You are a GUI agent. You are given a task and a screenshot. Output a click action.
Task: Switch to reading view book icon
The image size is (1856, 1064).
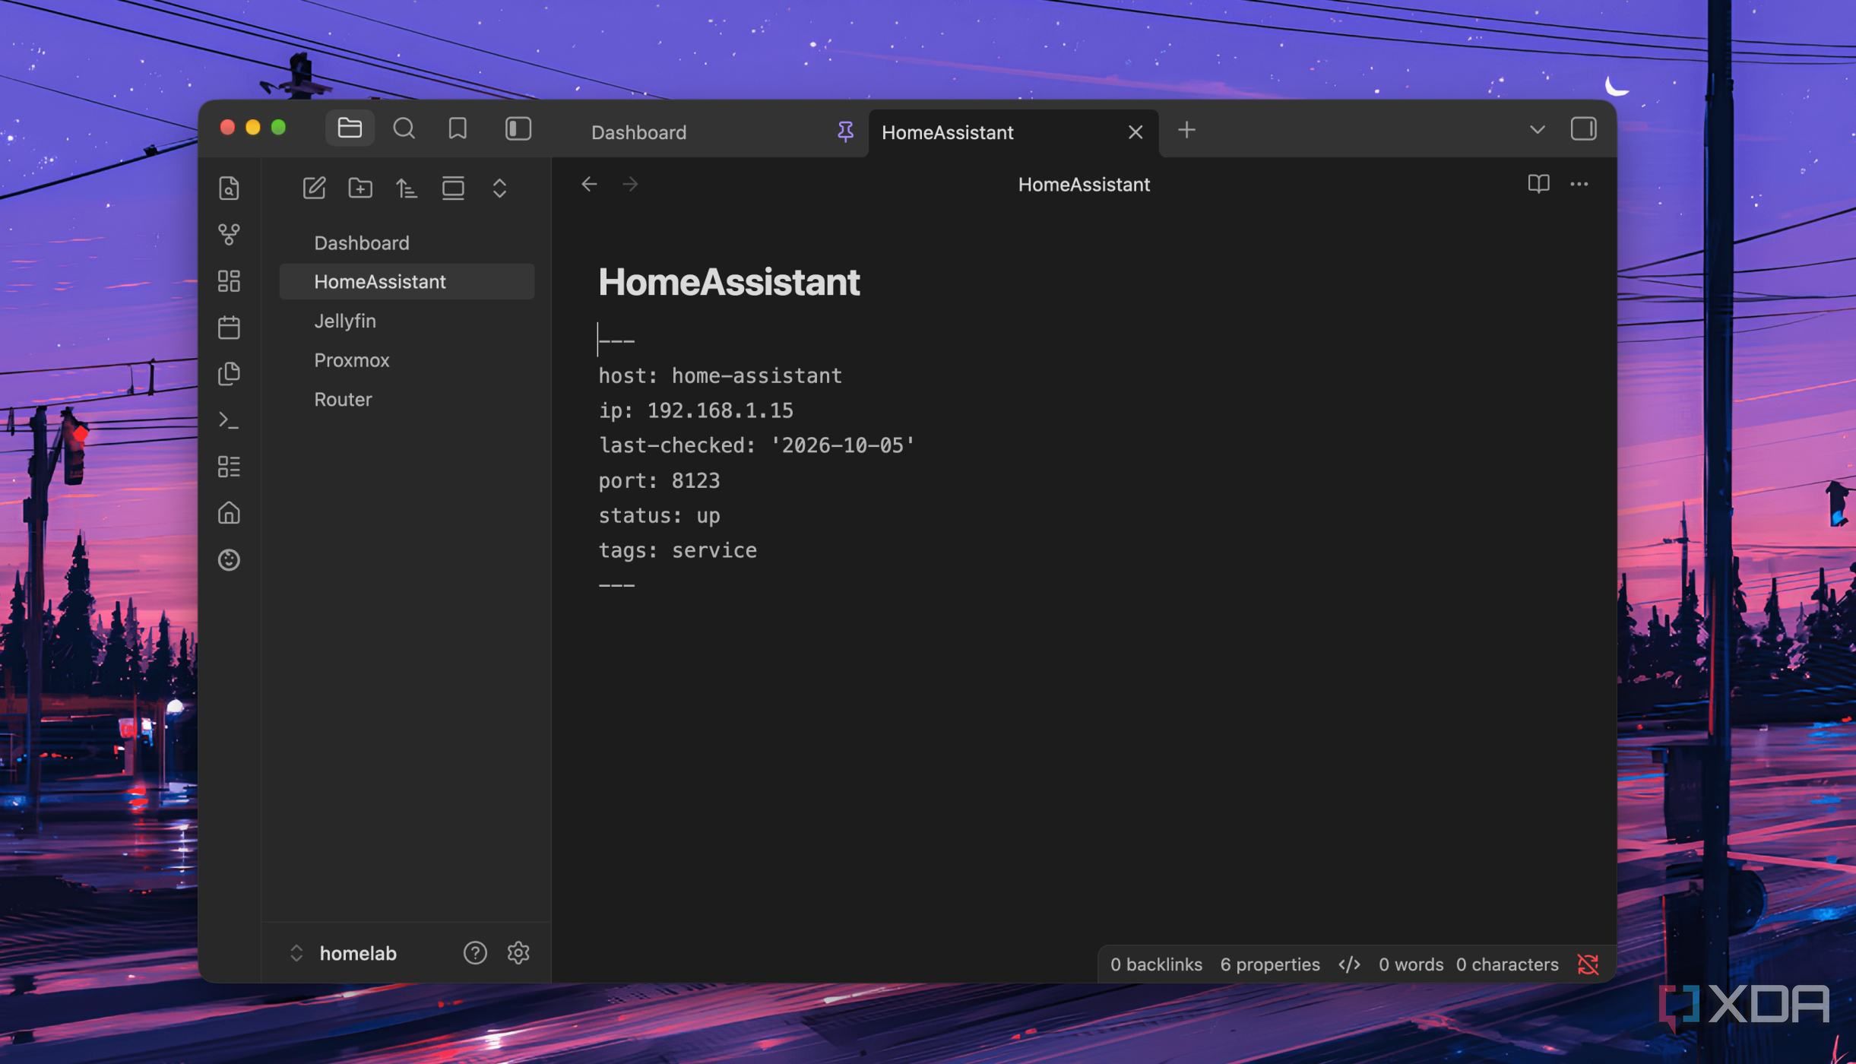click(1538, 184)
